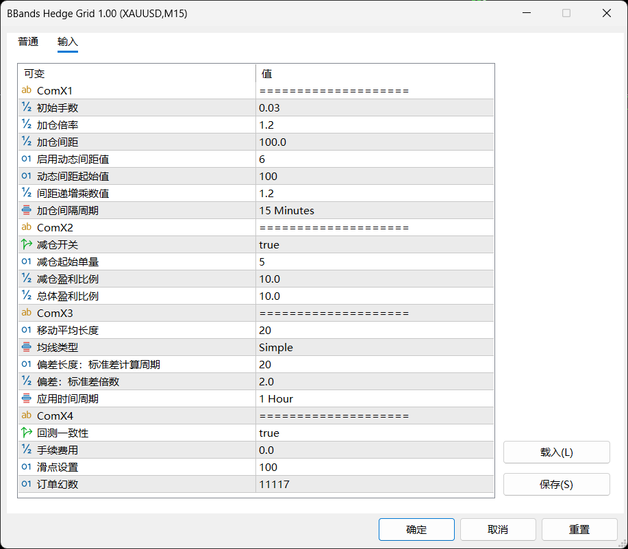
Task: Edit the 手续费用 value 0.0
Action: pos(375,450)
